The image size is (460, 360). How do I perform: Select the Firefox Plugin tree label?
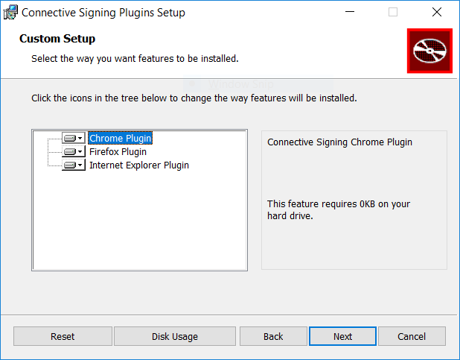118,151
